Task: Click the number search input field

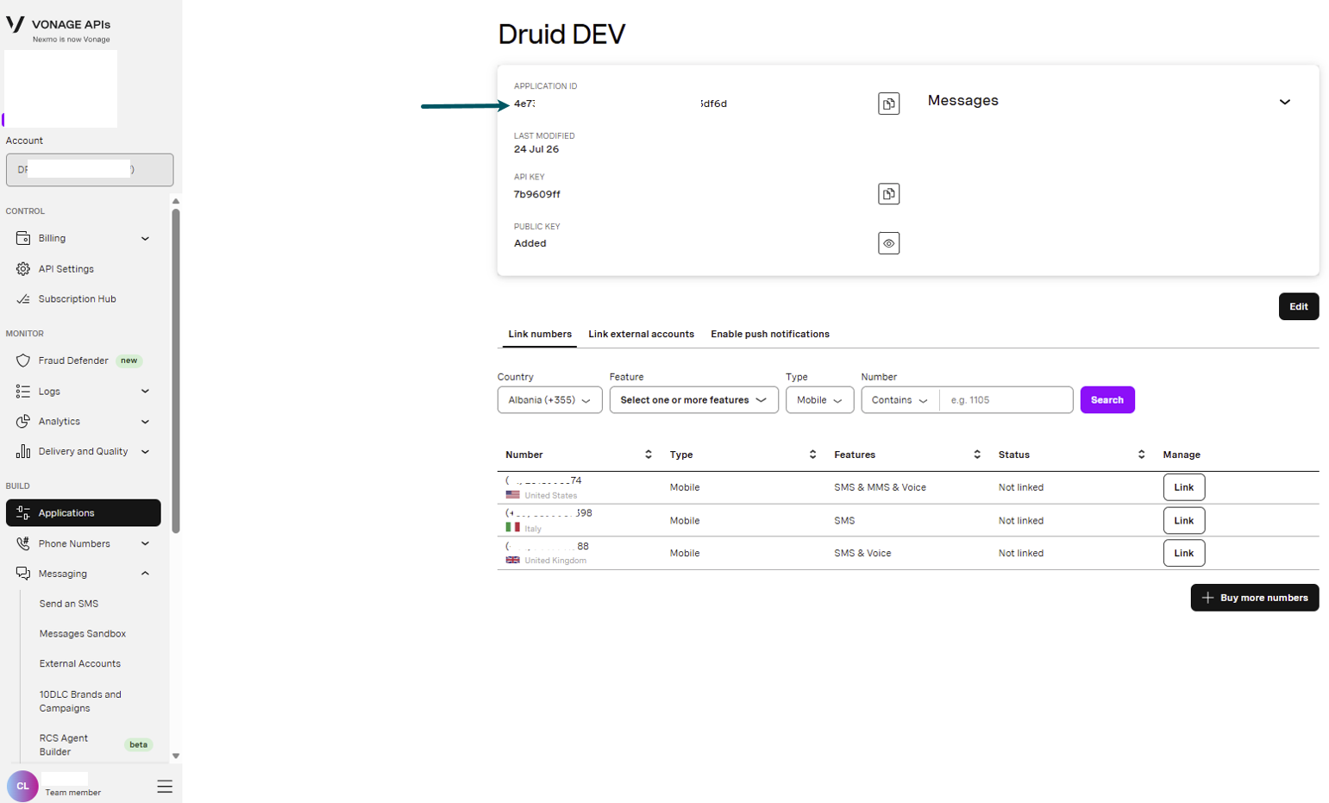Action: [1006, 400]
